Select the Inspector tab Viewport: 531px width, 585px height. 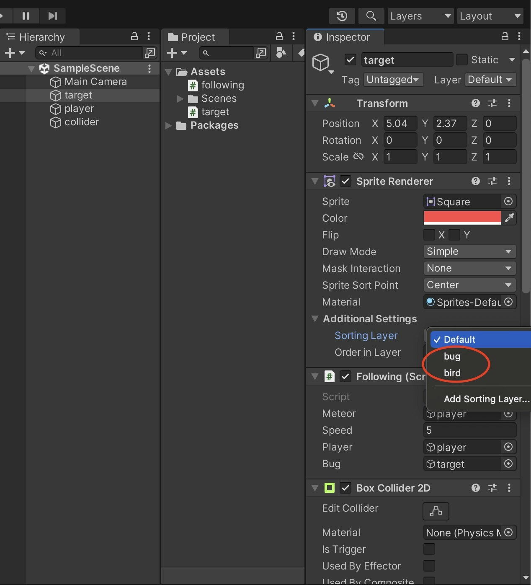pos(345,37)
